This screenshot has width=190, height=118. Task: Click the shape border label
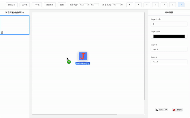(x=156, y=19)
